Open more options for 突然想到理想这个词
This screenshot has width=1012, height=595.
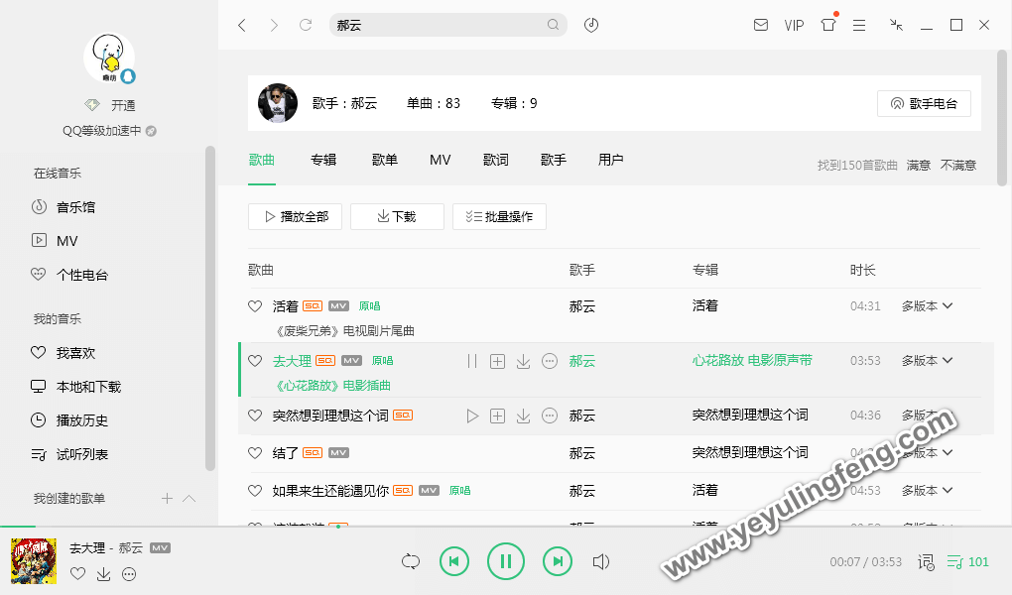(x=550, y=416)
